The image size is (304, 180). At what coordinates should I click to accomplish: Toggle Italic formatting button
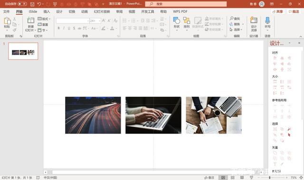64,28
